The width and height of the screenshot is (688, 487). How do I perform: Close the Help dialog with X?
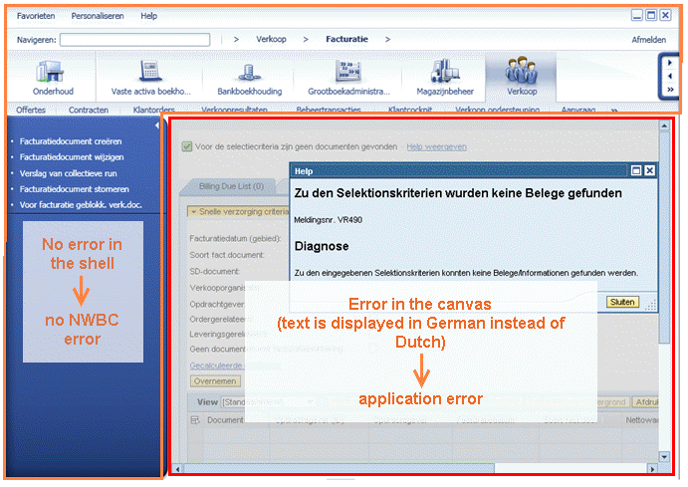point(650,170)
